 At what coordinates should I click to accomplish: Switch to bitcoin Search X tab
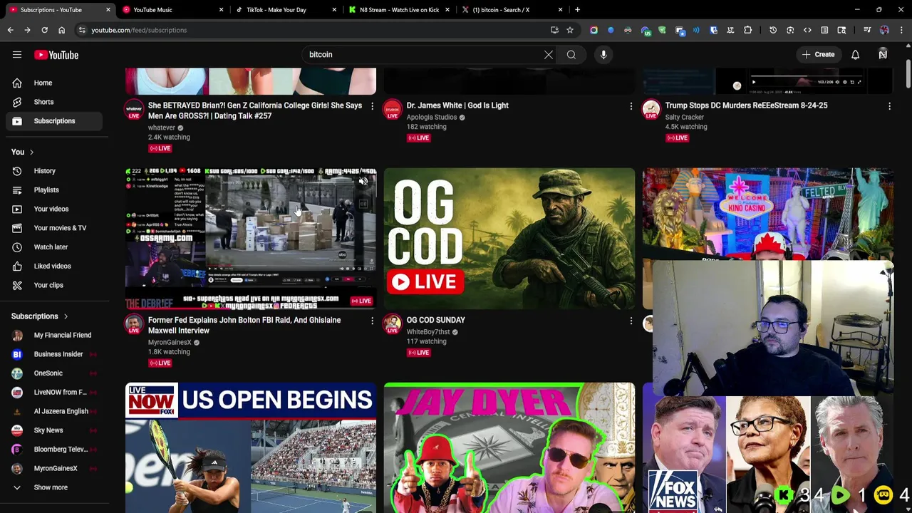(512, 10)
